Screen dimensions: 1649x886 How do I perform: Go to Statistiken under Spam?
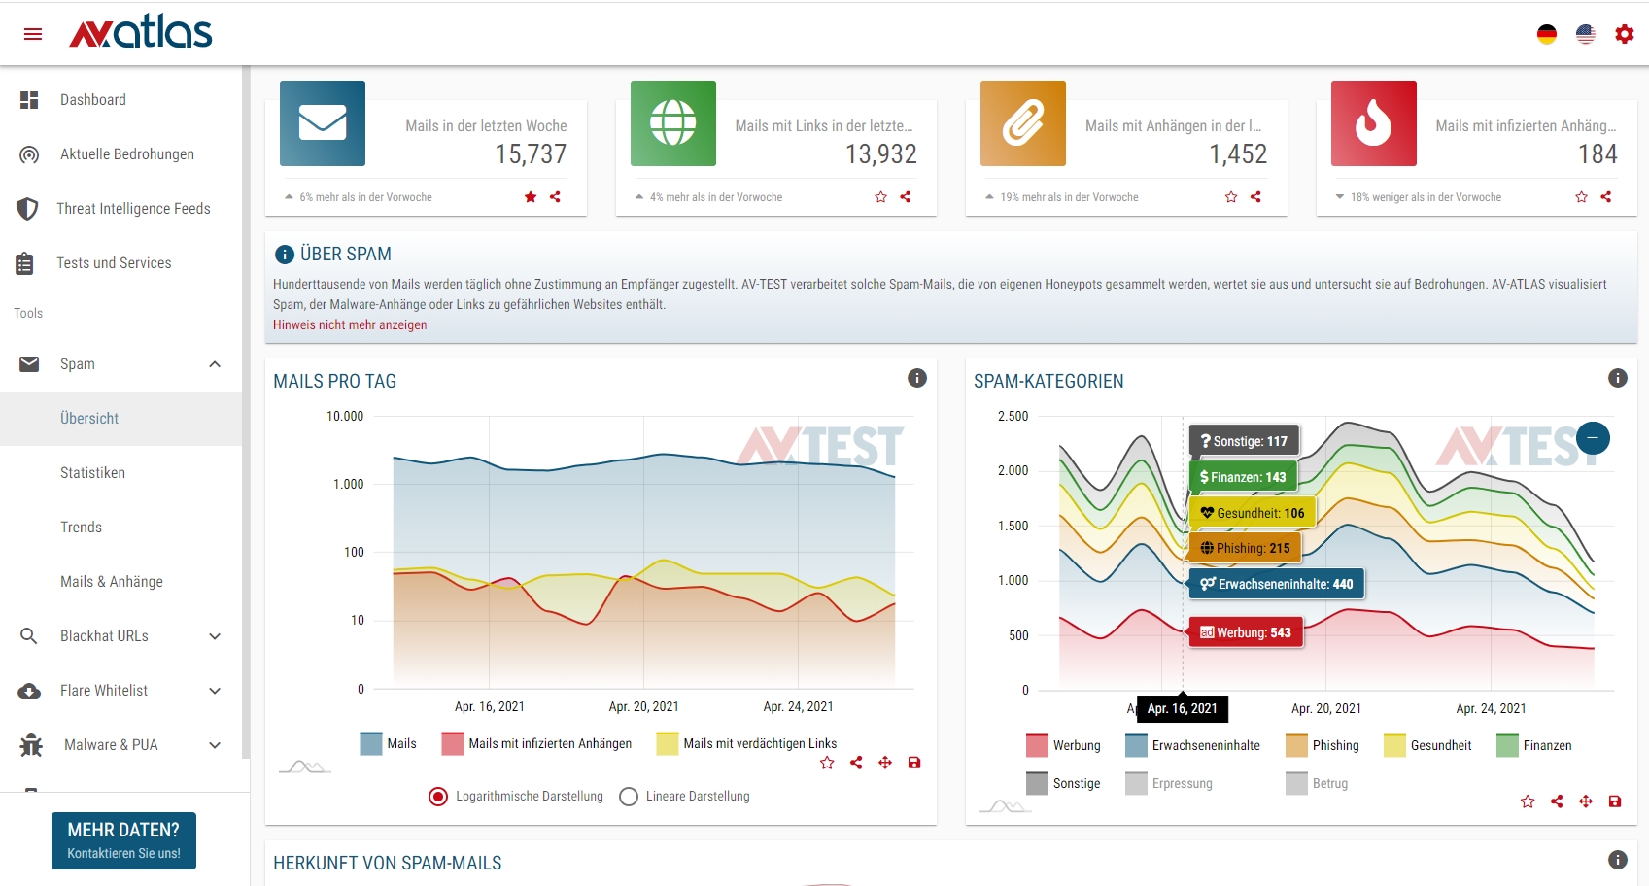pyautogui.click(x=92, y=473)
